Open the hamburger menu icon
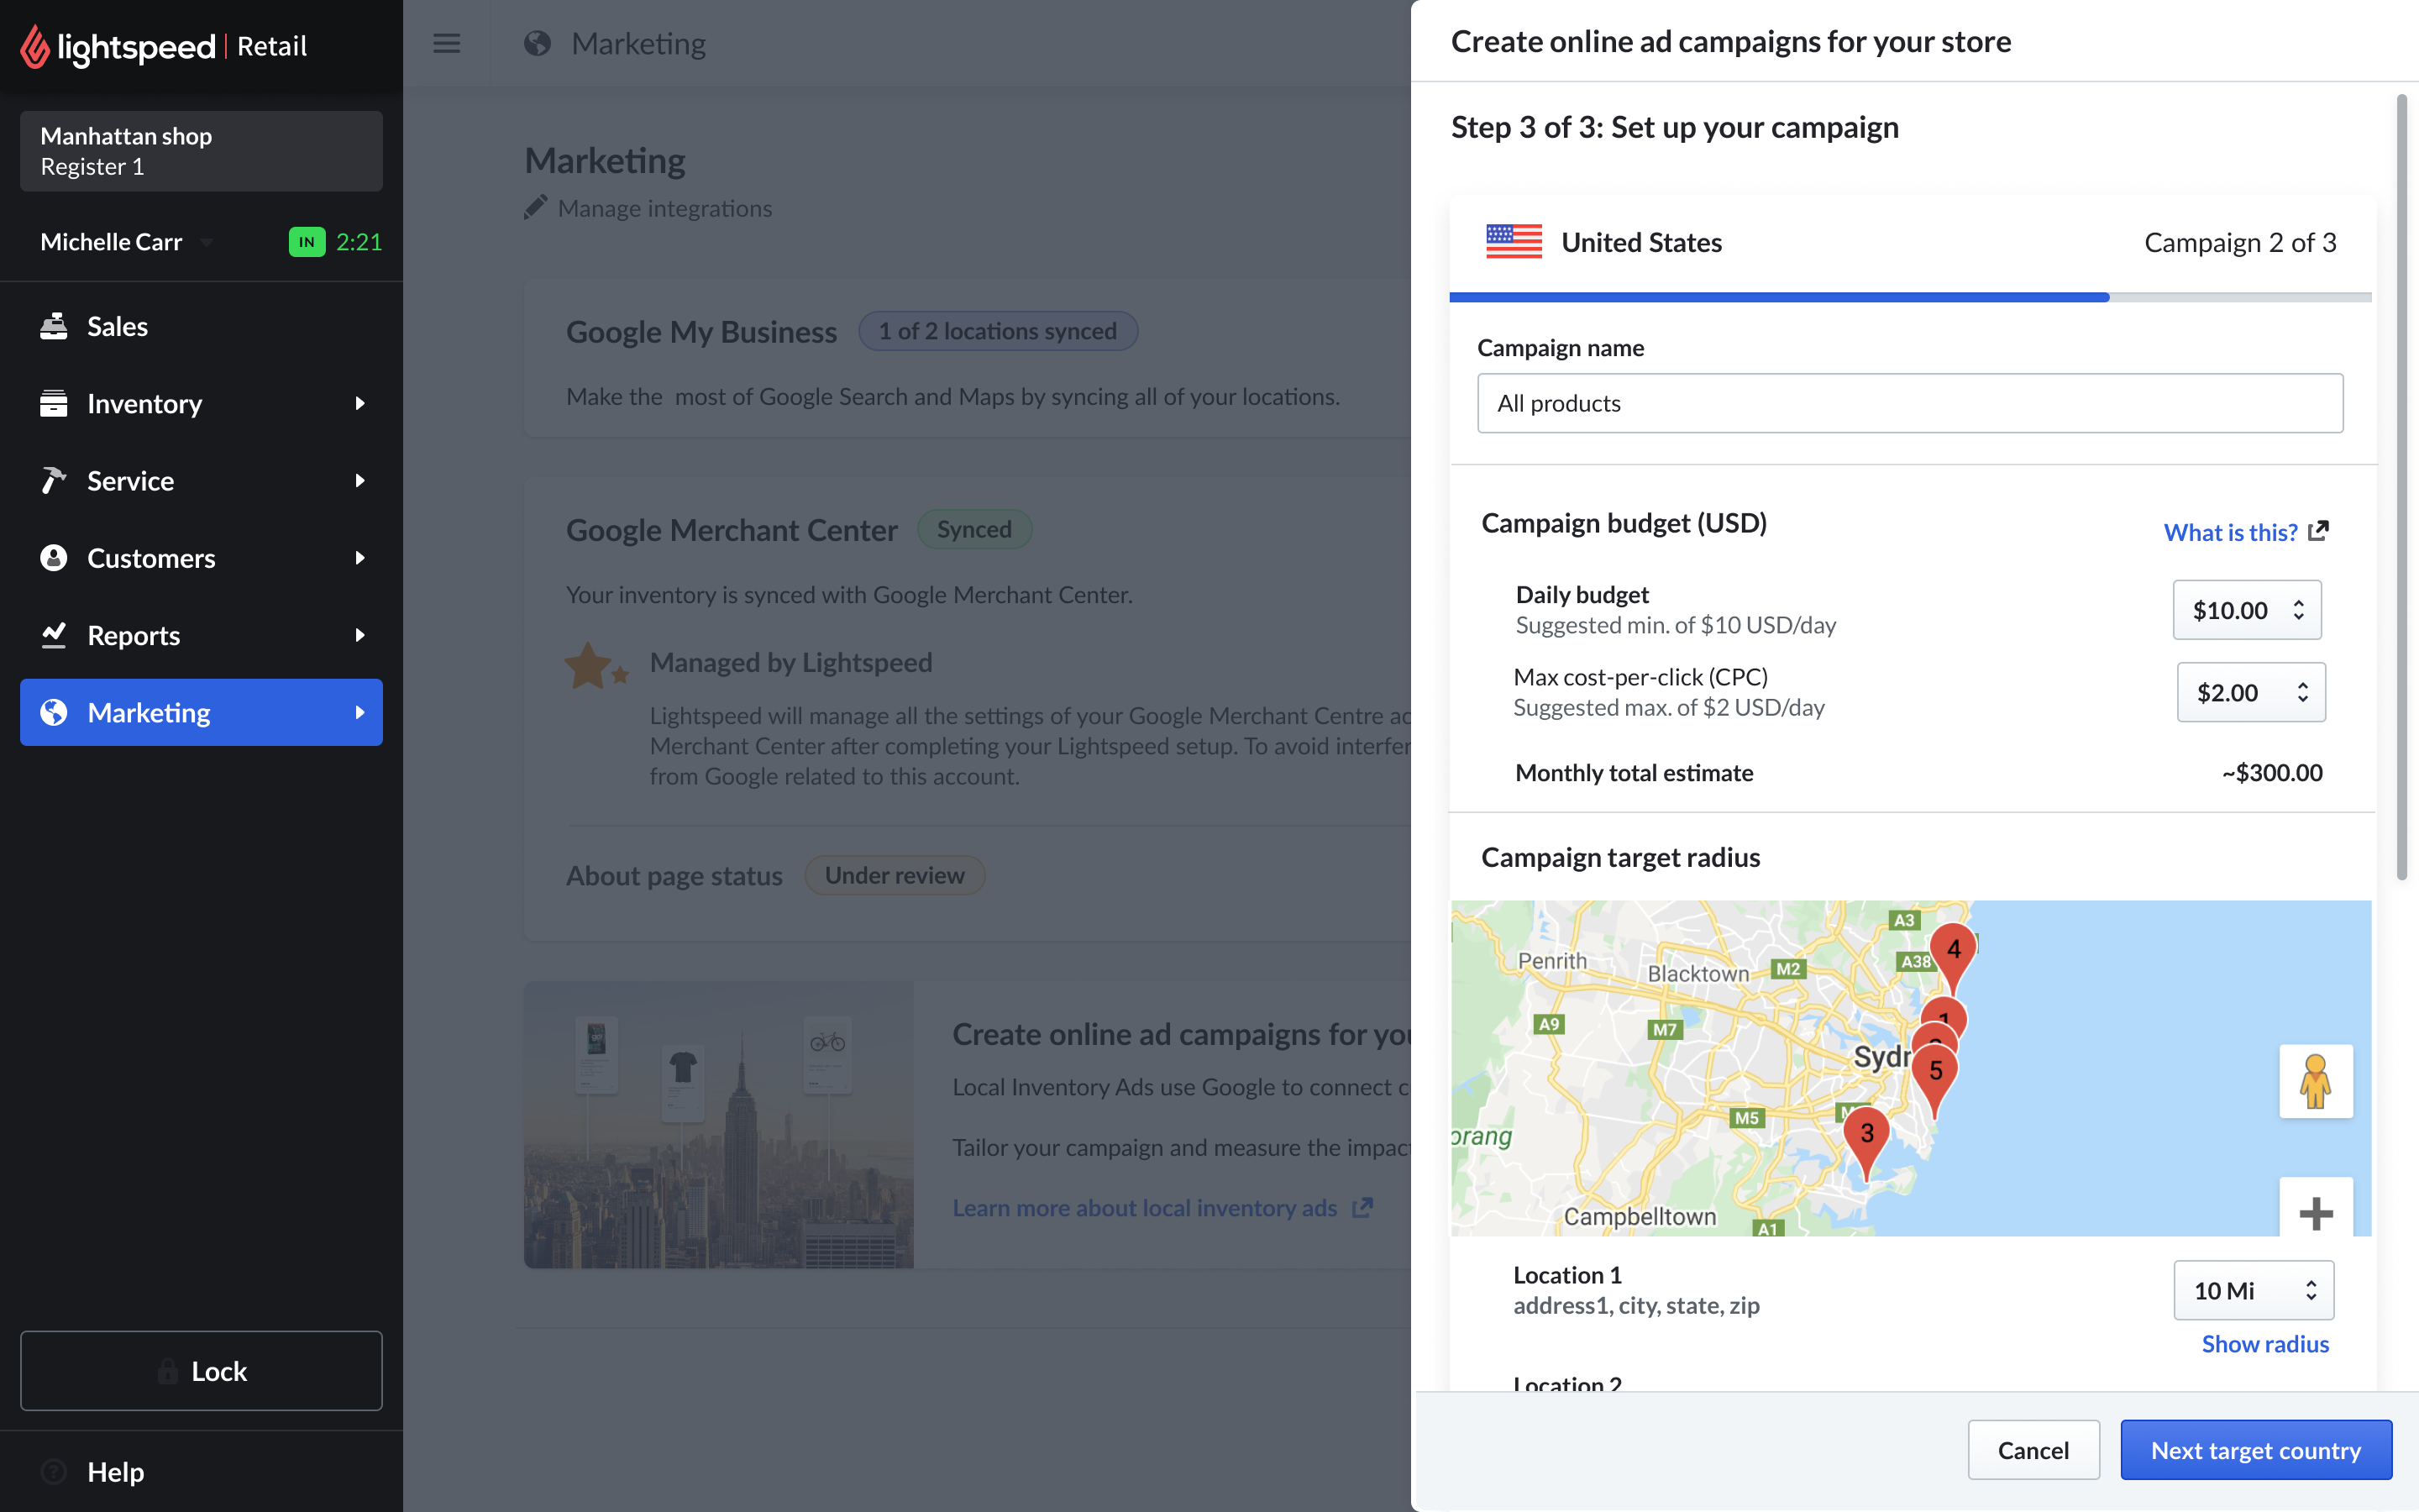This screenshot has height=1512, width=2419. click(447, 43)
